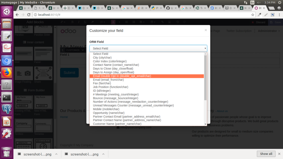
Task: Open the text alignment dropdown
Action: (141, 22)
